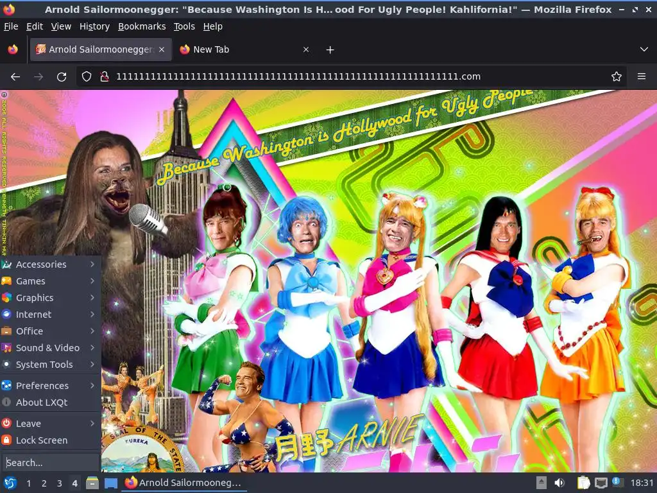Close the Arnold Sailormoonegger tab
The width and height of the screenshot is (657, 493).
pyautogui.click(x=162, y=49)
